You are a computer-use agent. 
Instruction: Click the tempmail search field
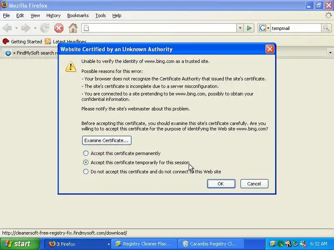click(x=296, y=28)
